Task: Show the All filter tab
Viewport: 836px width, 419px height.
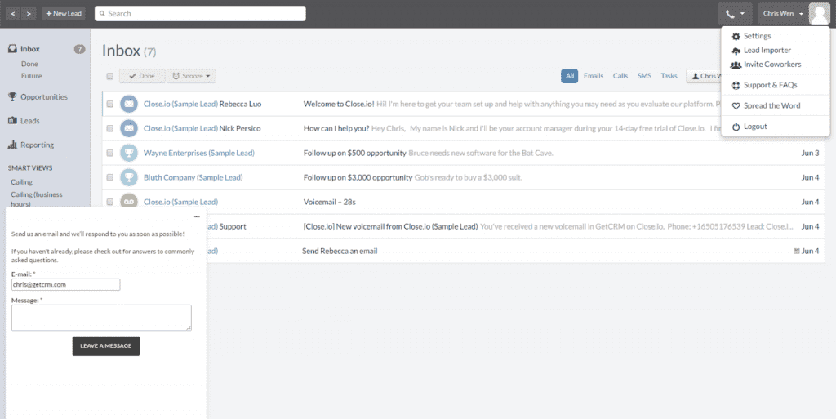Action: tap(569, 76)
